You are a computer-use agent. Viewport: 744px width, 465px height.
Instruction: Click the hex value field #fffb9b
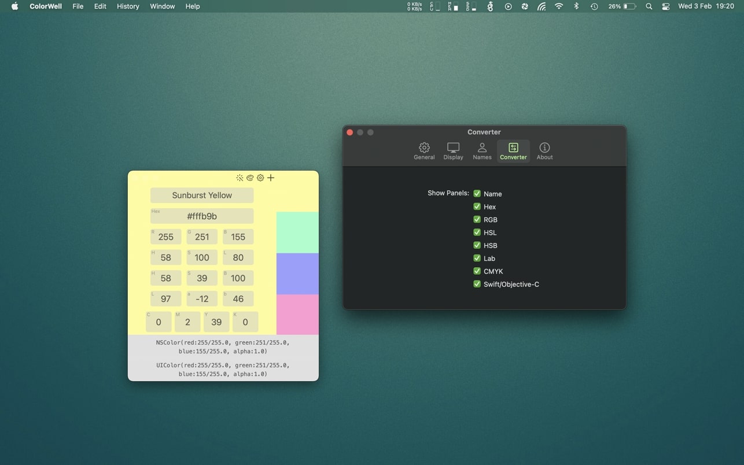point(202,216)
